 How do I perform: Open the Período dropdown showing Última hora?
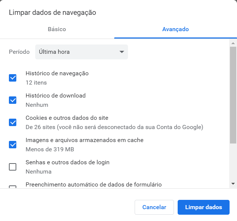[x=81, y=52]
